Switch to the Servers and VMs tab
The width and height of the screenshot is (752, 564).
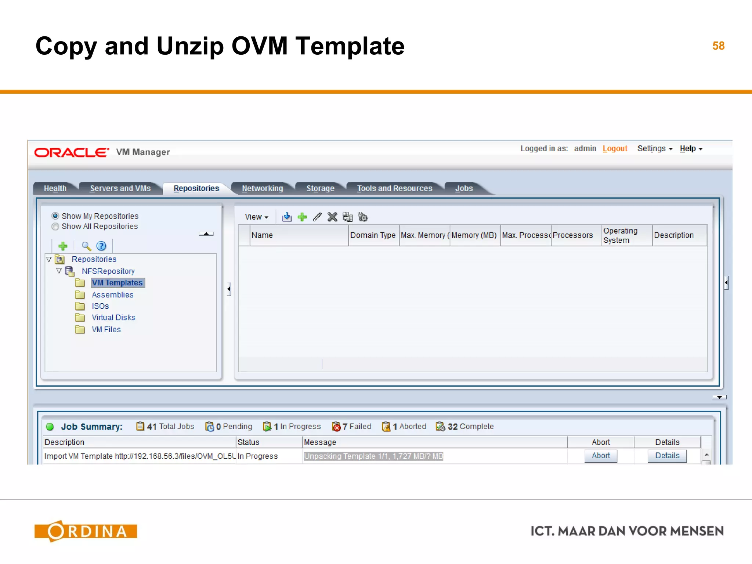point(120,188)
